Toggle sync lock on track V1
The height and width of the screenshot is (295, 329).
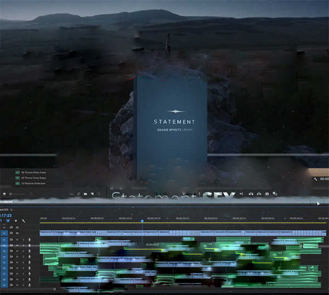(x=12, y=233)
